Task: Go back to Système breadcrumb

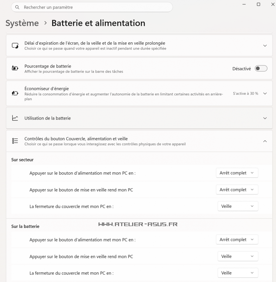Action: [22, 23]
